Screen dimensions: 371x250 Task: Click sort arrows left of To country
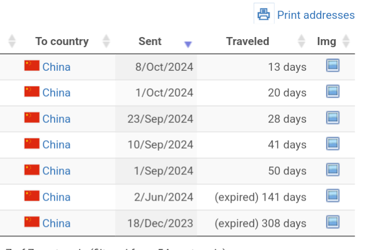[x=12, y=41]
